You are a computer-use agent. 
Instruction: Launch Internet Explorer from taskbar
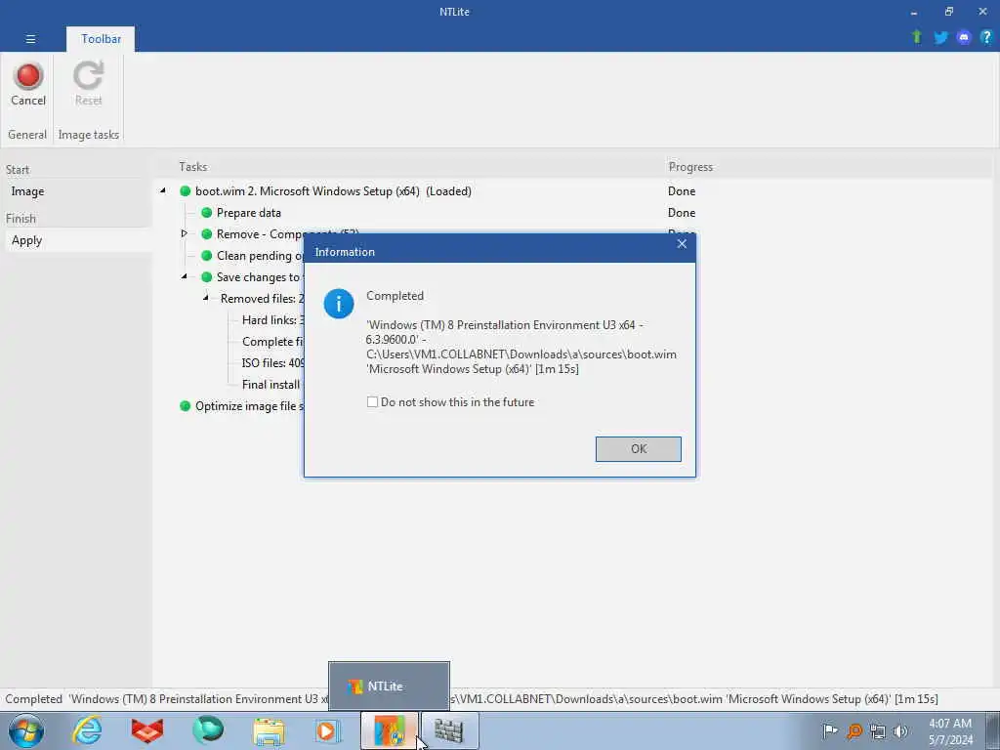(87, 730)
